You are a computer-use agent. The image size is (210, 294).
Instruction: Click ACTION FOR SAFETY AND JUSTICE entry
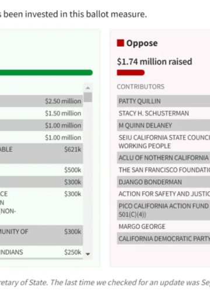point(163,194)
